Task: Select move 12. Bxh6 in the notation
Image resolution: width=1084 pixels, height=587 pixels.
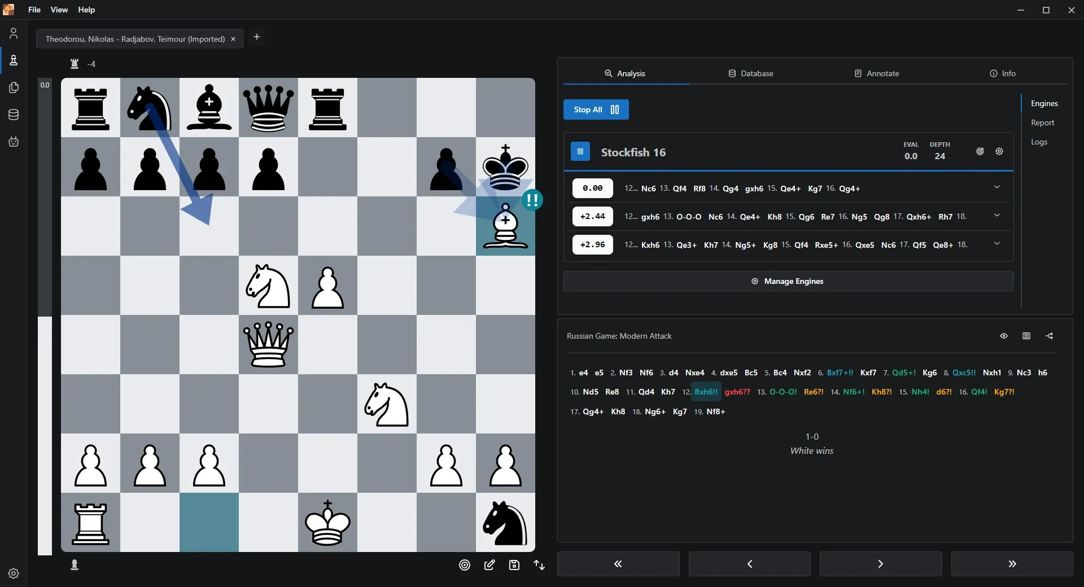Action: (705, 392)
